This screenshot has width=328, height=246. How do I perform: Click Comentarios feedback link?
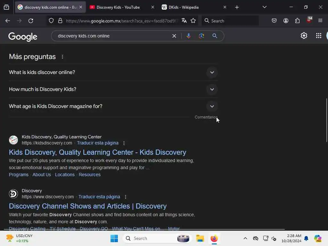coord(206,117)
